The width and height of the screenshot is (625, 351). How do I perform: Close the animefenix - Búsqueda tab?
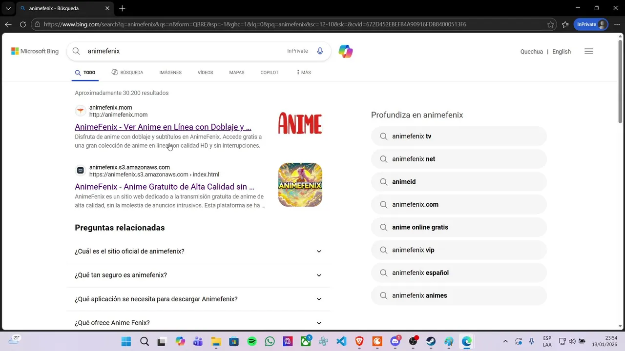click(x=107, y=8)
